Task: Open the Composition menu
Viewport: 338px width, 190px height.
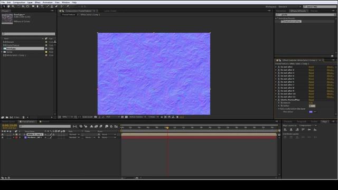Action: pyautogui.click(x=19, y=2)
